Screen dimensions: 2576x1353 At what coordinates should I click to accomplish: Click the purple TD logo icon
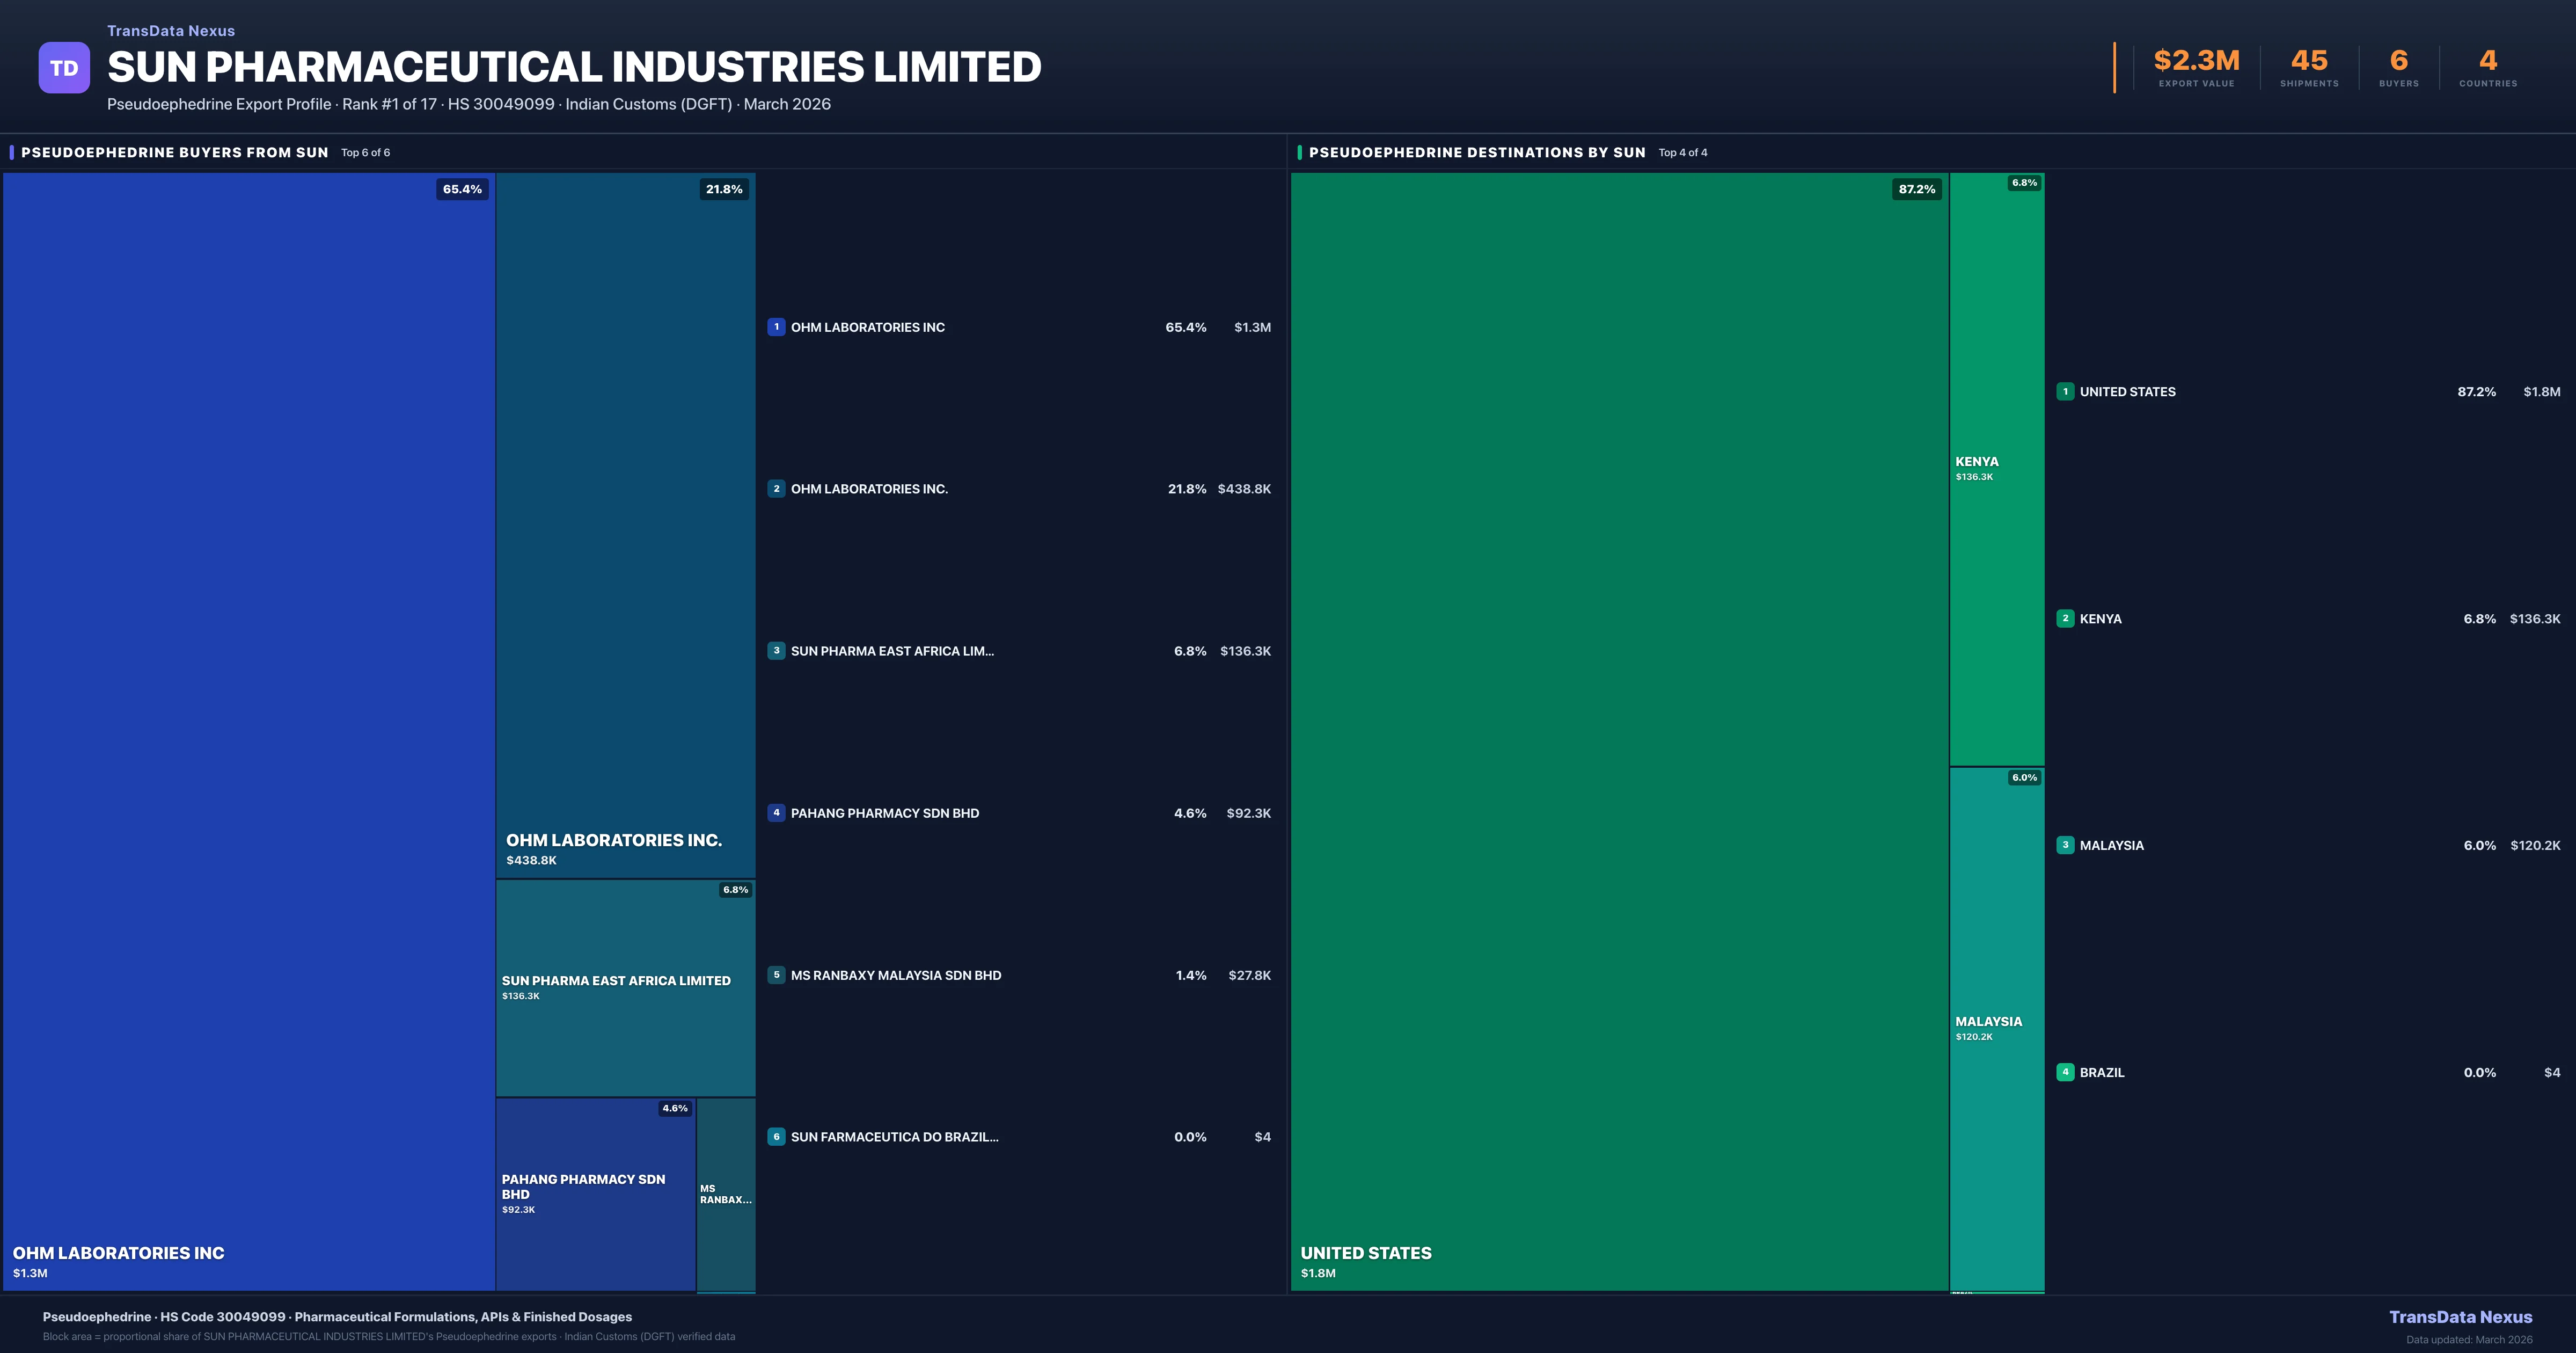click(x=64, y=68)
